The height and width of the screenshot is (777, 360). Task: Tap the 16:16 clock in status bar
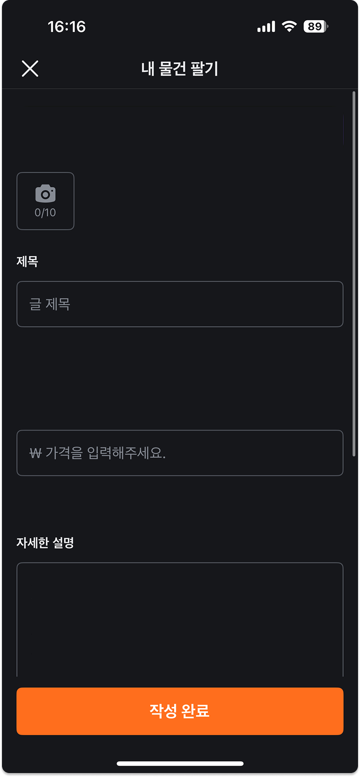(66, 27)
